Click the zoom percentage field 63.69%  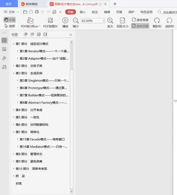pos(92,21)
